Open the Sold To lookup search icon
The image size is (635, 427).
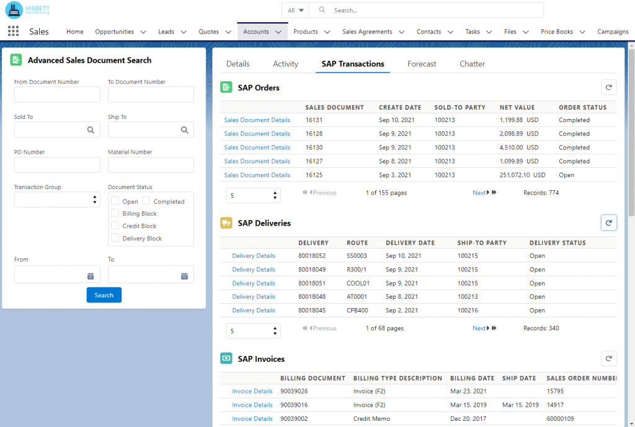[91, 130]
